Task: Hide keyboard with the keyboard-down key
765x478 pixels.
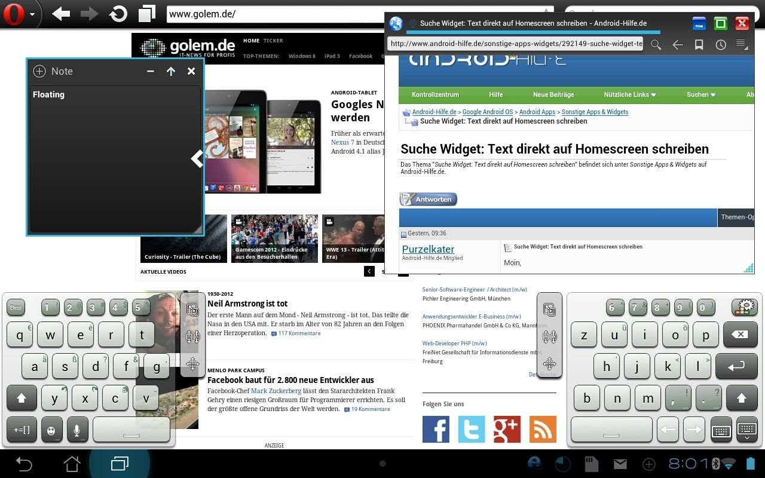Action: coord(747,430)
